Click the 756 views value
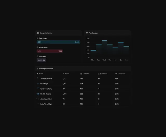166x137 pixels. coord(64,99)
